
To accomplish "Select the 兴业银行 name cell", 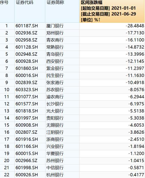I will pyautogui.click(x=55, y=146).
